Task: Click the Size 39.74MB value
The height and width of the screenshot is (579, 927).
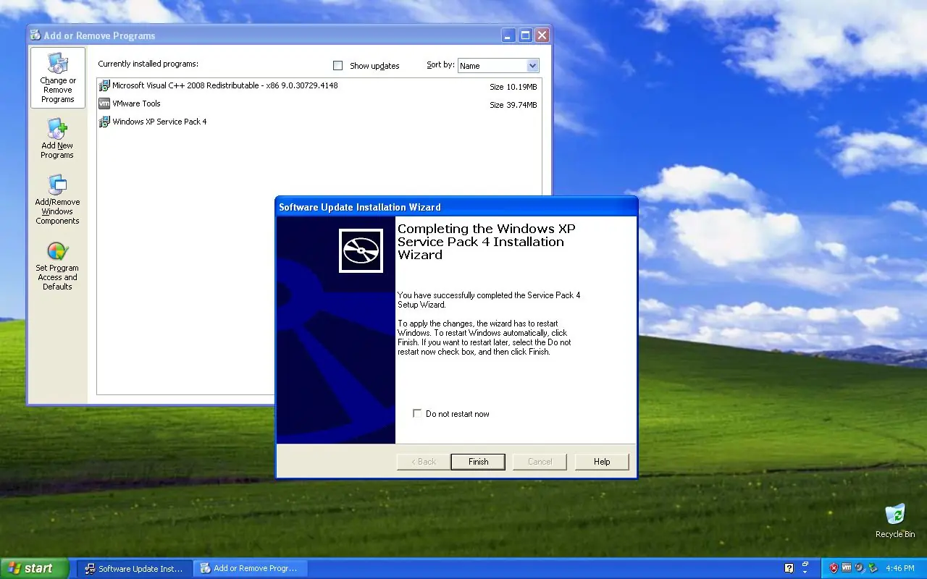Action: pyautogui.click(x=513, y=105)
